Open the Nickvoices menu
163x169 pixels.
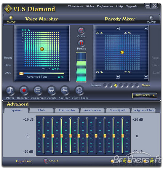point(75,6)
